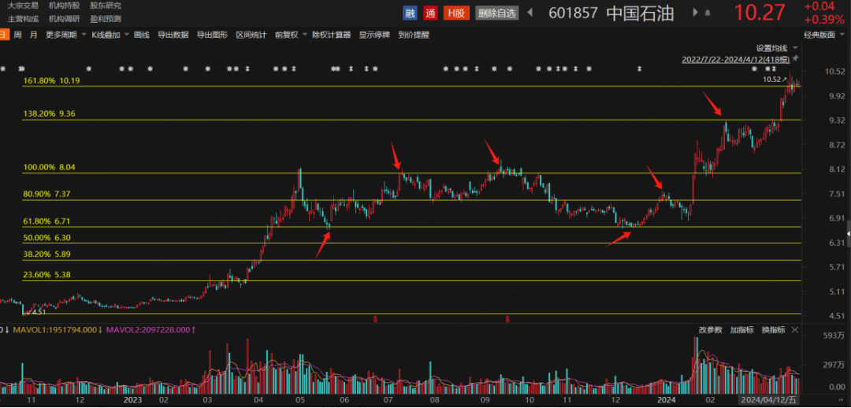This screenshot has width=851, height=408.
Task: Click the H股 badge icon
Action: click(455, 13)
